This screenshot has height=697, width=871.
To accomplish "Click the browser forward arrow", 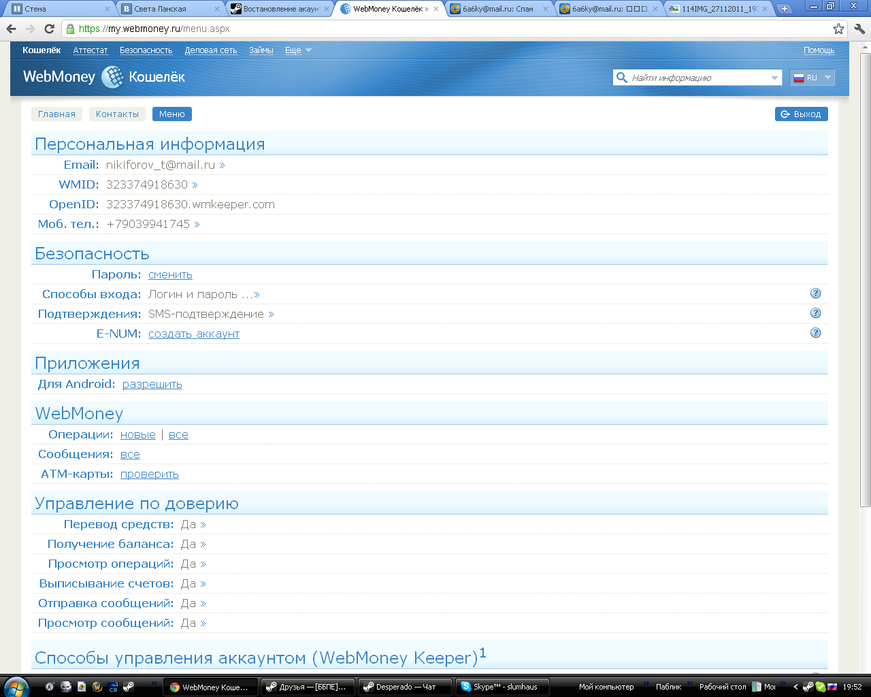I will click(30, 29).
